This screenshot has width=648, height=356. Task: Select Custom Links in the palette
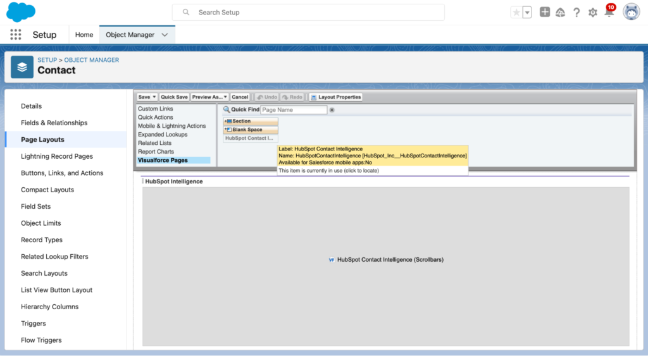[156, 109]
